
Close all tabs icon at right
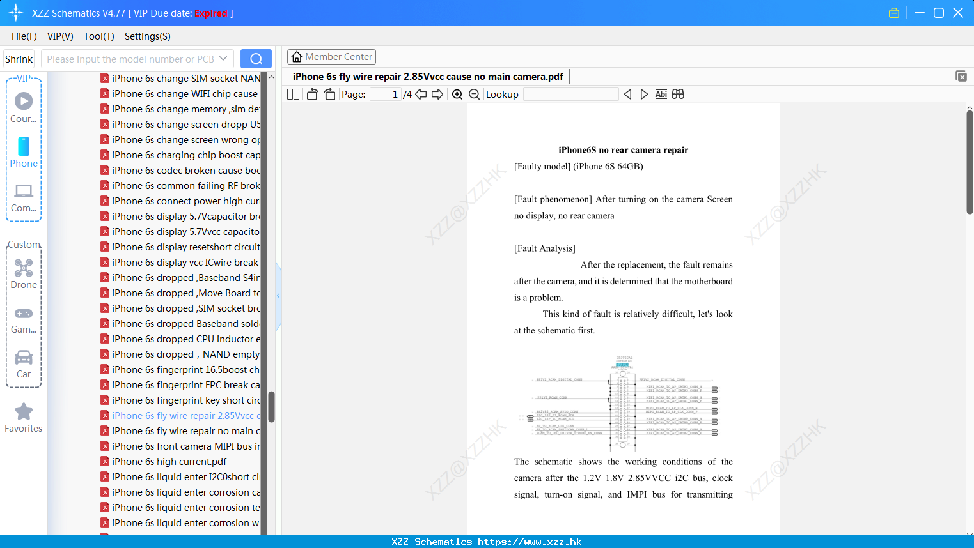coord(961,76)
